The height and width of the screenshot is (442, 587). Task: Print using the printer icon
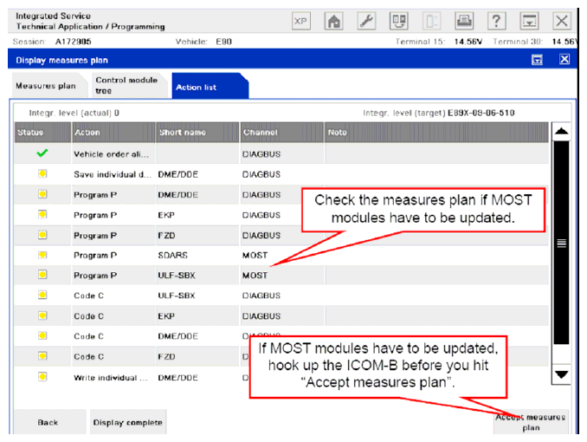[464, 21]
